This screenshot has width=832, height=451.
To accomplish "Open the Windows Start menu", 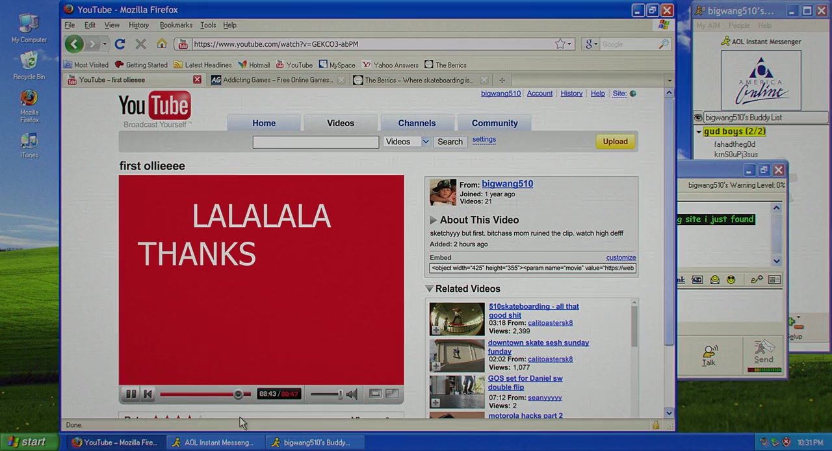I will [x=27, y=443].
